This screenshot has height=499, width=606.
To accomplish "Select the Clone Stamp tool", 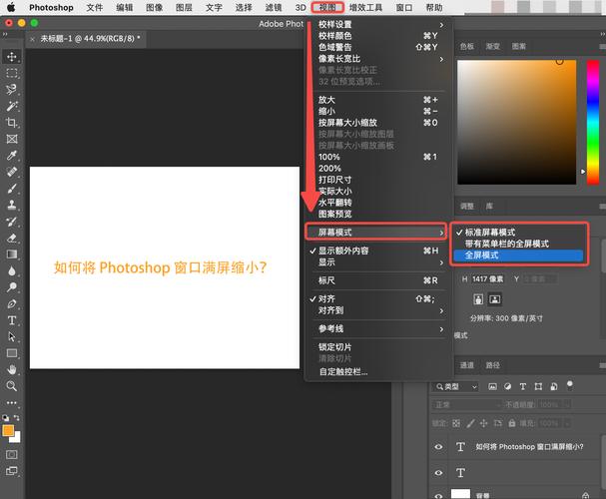I will pos(12,205).
